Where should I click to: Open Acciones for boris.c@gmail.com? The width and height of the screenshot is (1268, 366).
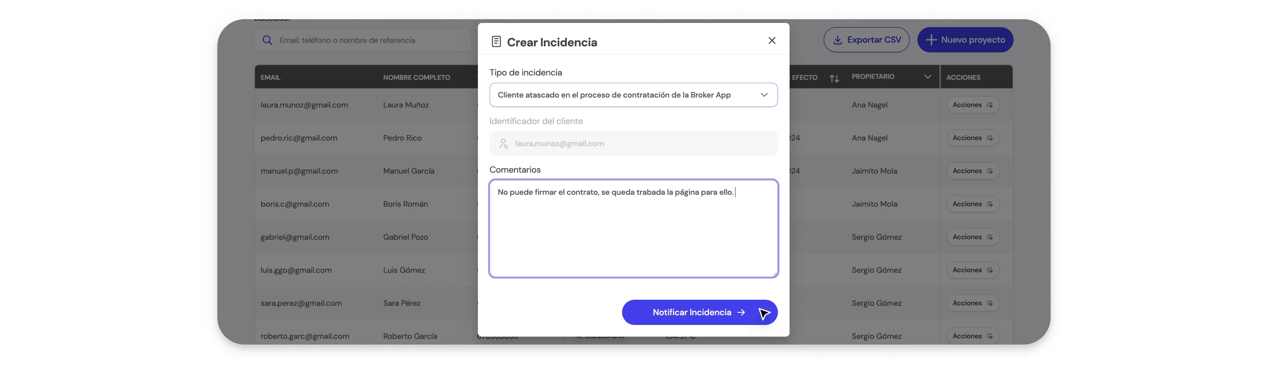click(973, 204)
